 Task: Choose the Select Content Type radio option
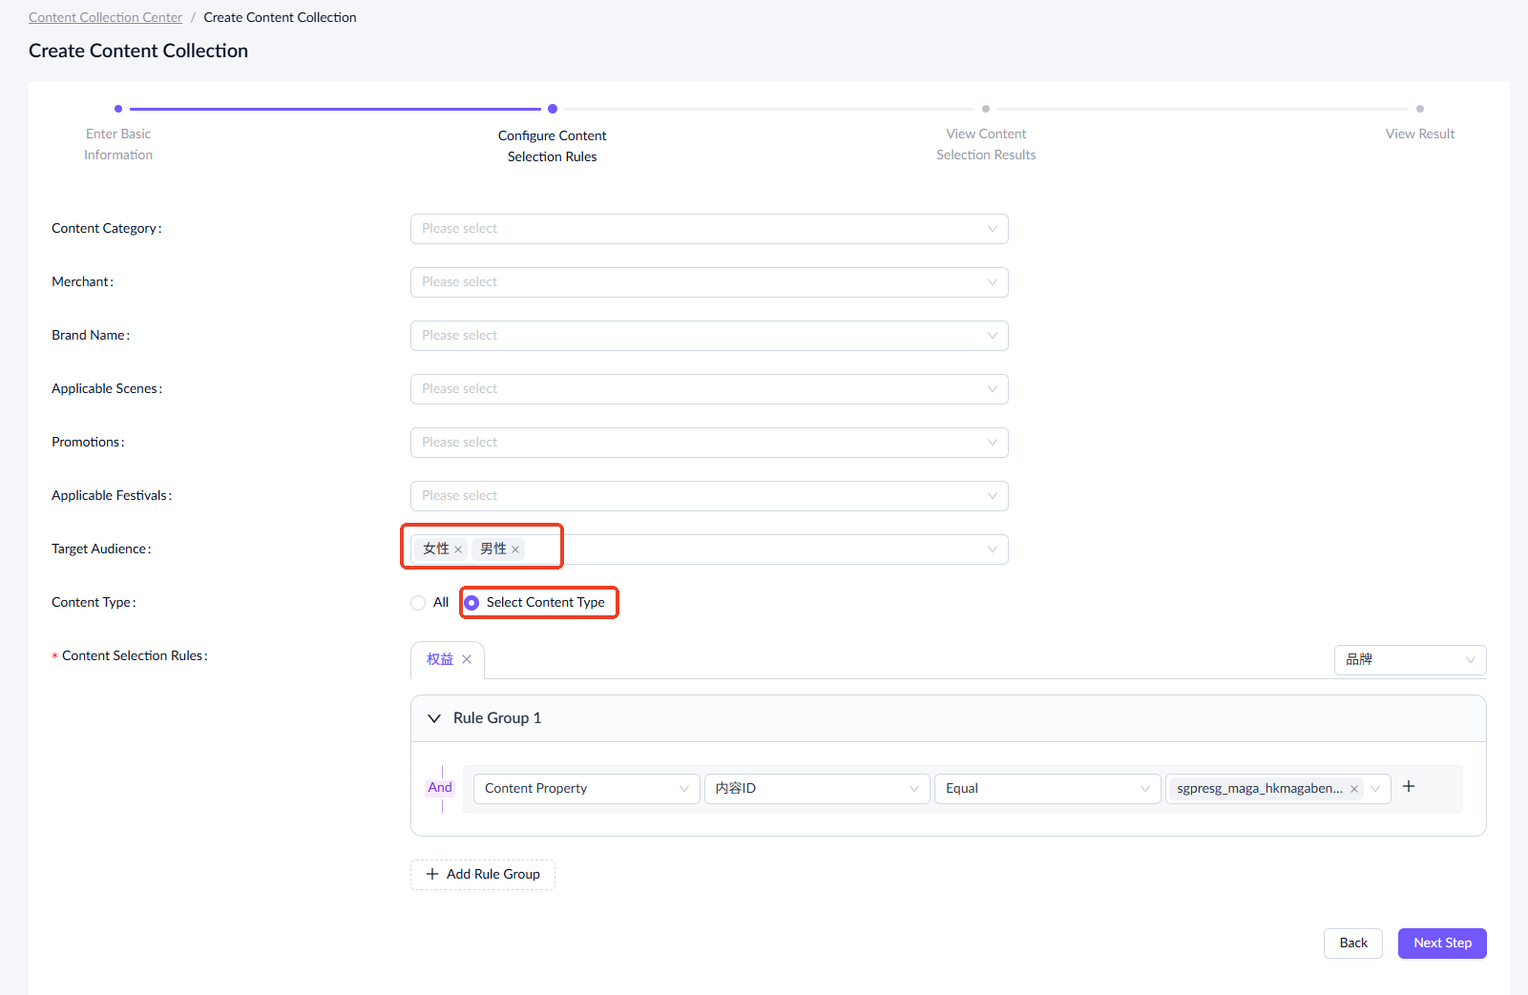471,603
